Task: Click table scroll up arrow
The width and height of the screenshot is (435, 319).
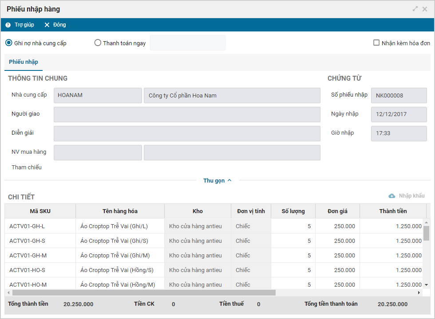Action: [x=426, y=222]
